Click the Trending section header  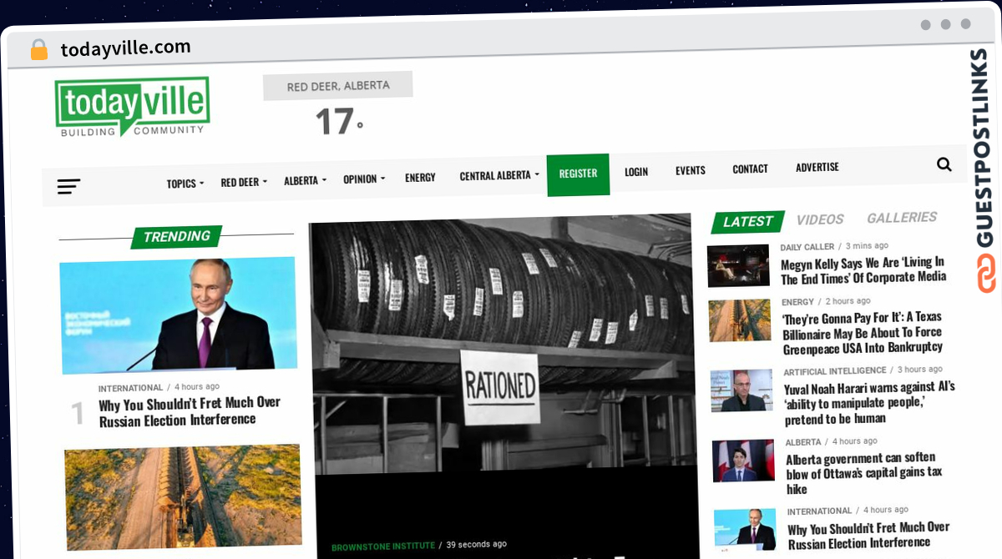click(176, 237)
